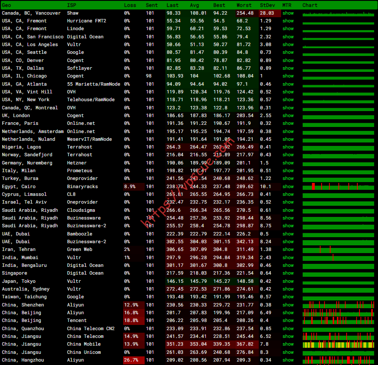
Task: Click show for Iran, Tehran Green Web
Action: tap(288, 249)
